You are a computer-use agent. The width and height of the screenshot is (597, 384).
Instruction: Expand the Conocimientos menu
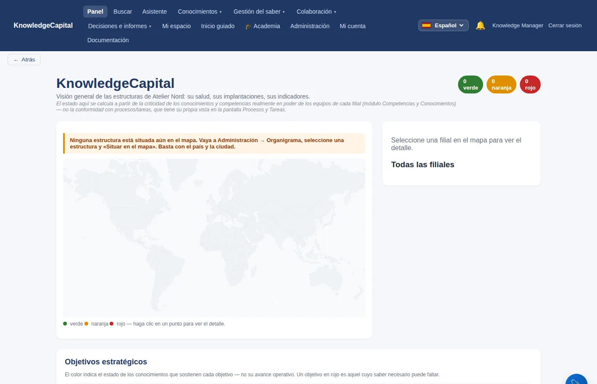pos(200,12)
